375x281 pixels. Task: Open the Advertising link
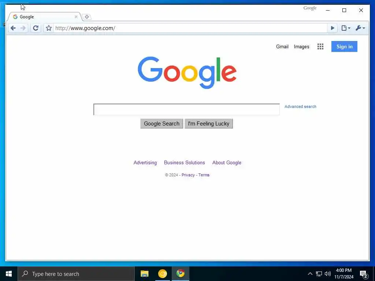145,163
